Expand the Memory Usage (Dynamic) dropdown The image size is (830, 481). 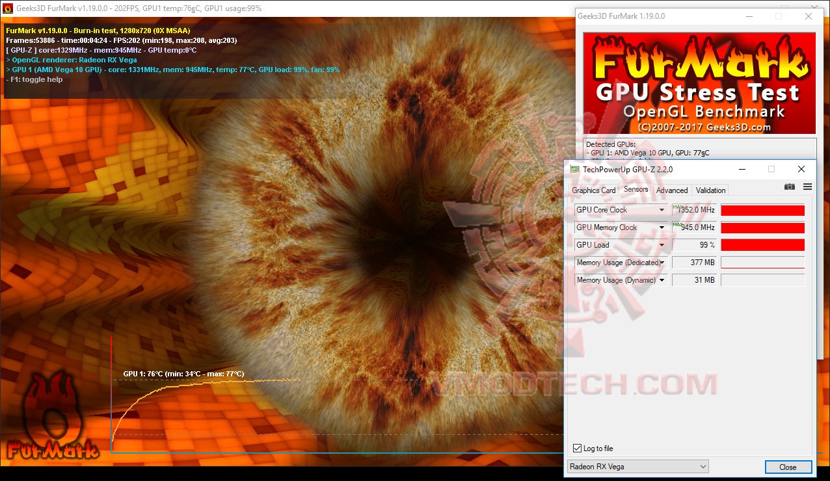(662, 280)
